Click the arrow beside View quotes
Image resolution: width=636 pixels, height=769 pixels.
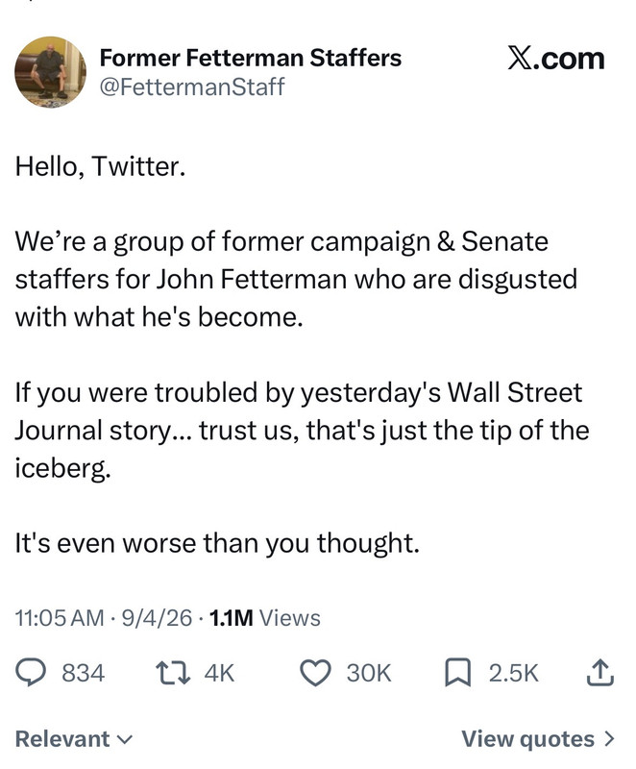pos(609,738)
